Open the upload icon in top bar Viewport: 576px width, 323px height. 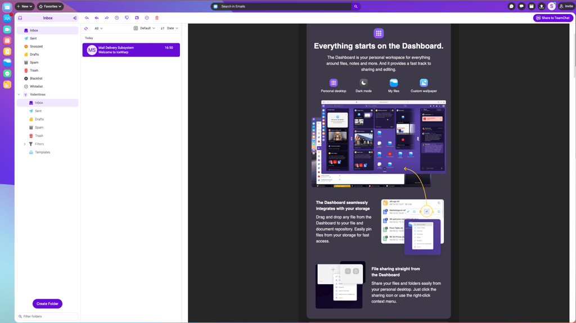(x=542, y=6)
